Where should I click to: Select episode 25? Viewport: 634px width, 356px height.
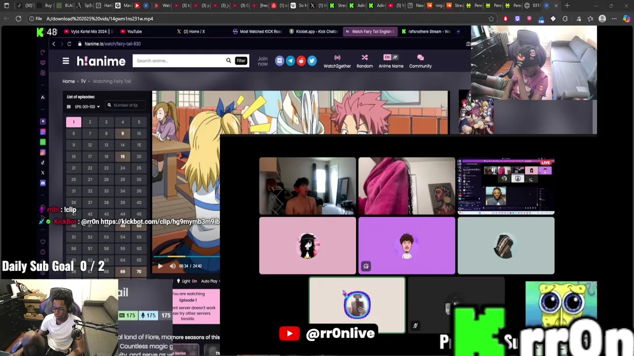tap(139, 168)
